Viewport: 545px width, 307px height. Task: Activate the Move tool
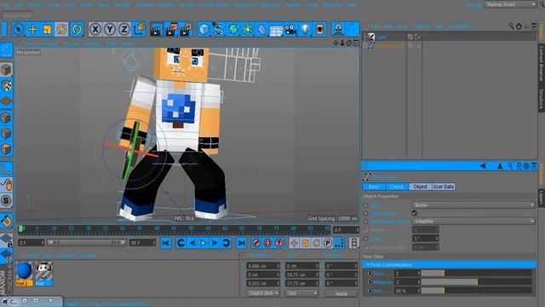tap(32, 29)
